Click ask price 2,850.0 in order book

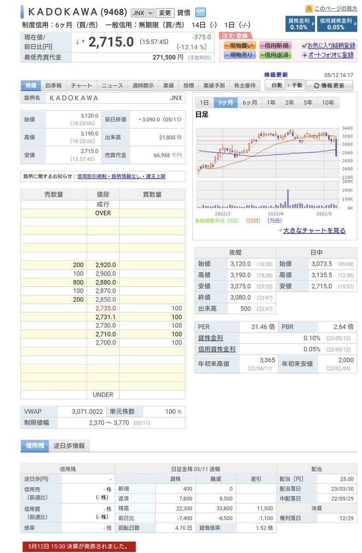click(106, 300)
